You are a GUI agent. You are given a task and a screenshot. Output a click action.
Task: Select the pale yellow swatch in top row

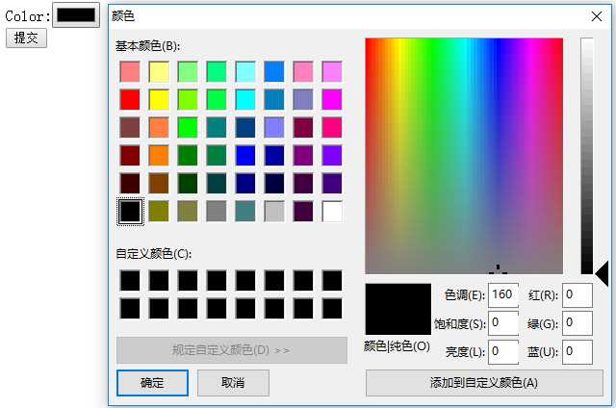tap(159, 72)
